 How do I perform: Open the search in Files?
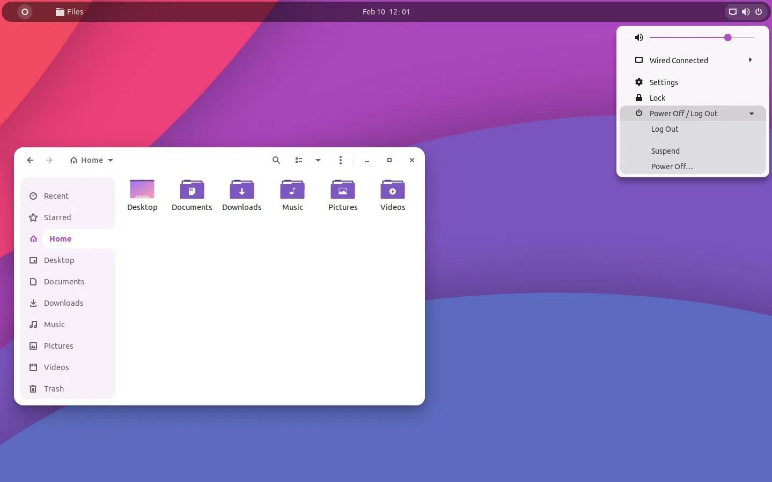(x=276, y=160)
